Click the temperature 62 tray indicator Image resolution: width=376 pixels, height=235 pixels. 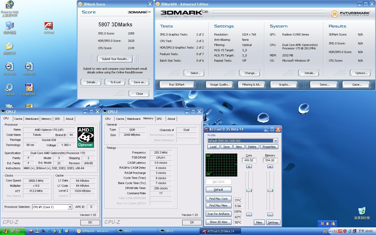point(336,231)
